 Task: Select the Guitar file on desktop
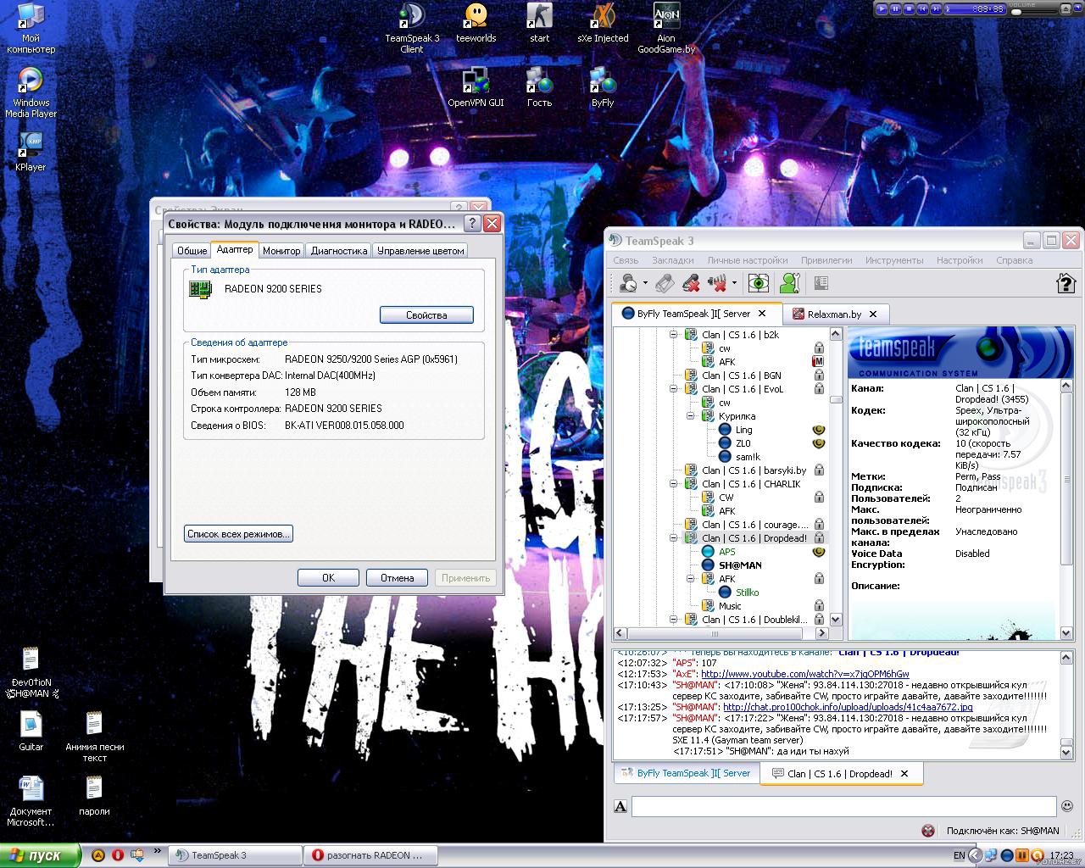[31, 732]
